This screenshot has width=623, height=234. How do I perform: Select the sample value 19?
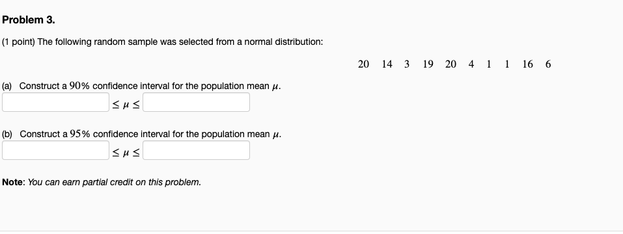pyautogui.click(x=428, y=64)
